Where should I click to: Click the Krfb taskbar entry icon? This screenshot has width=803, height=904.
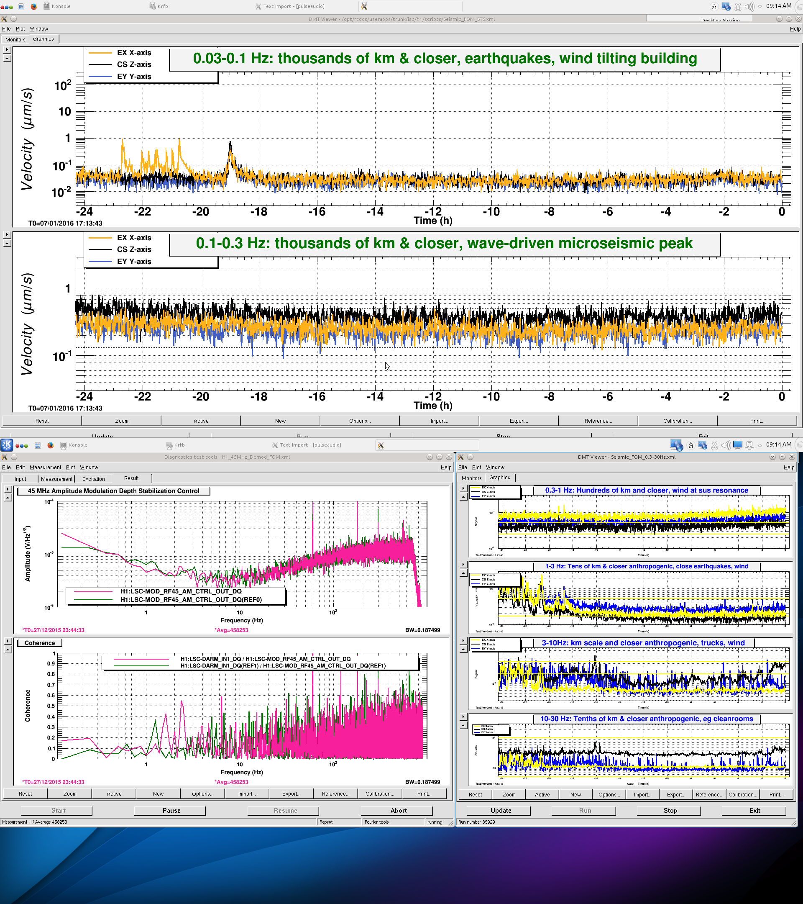pos(153,6)
